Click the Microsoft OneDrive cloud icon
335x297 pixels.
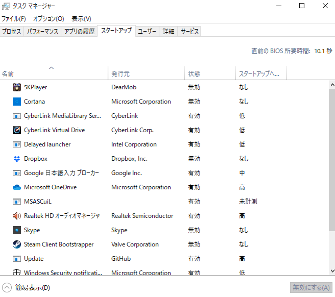click(17, 187)
